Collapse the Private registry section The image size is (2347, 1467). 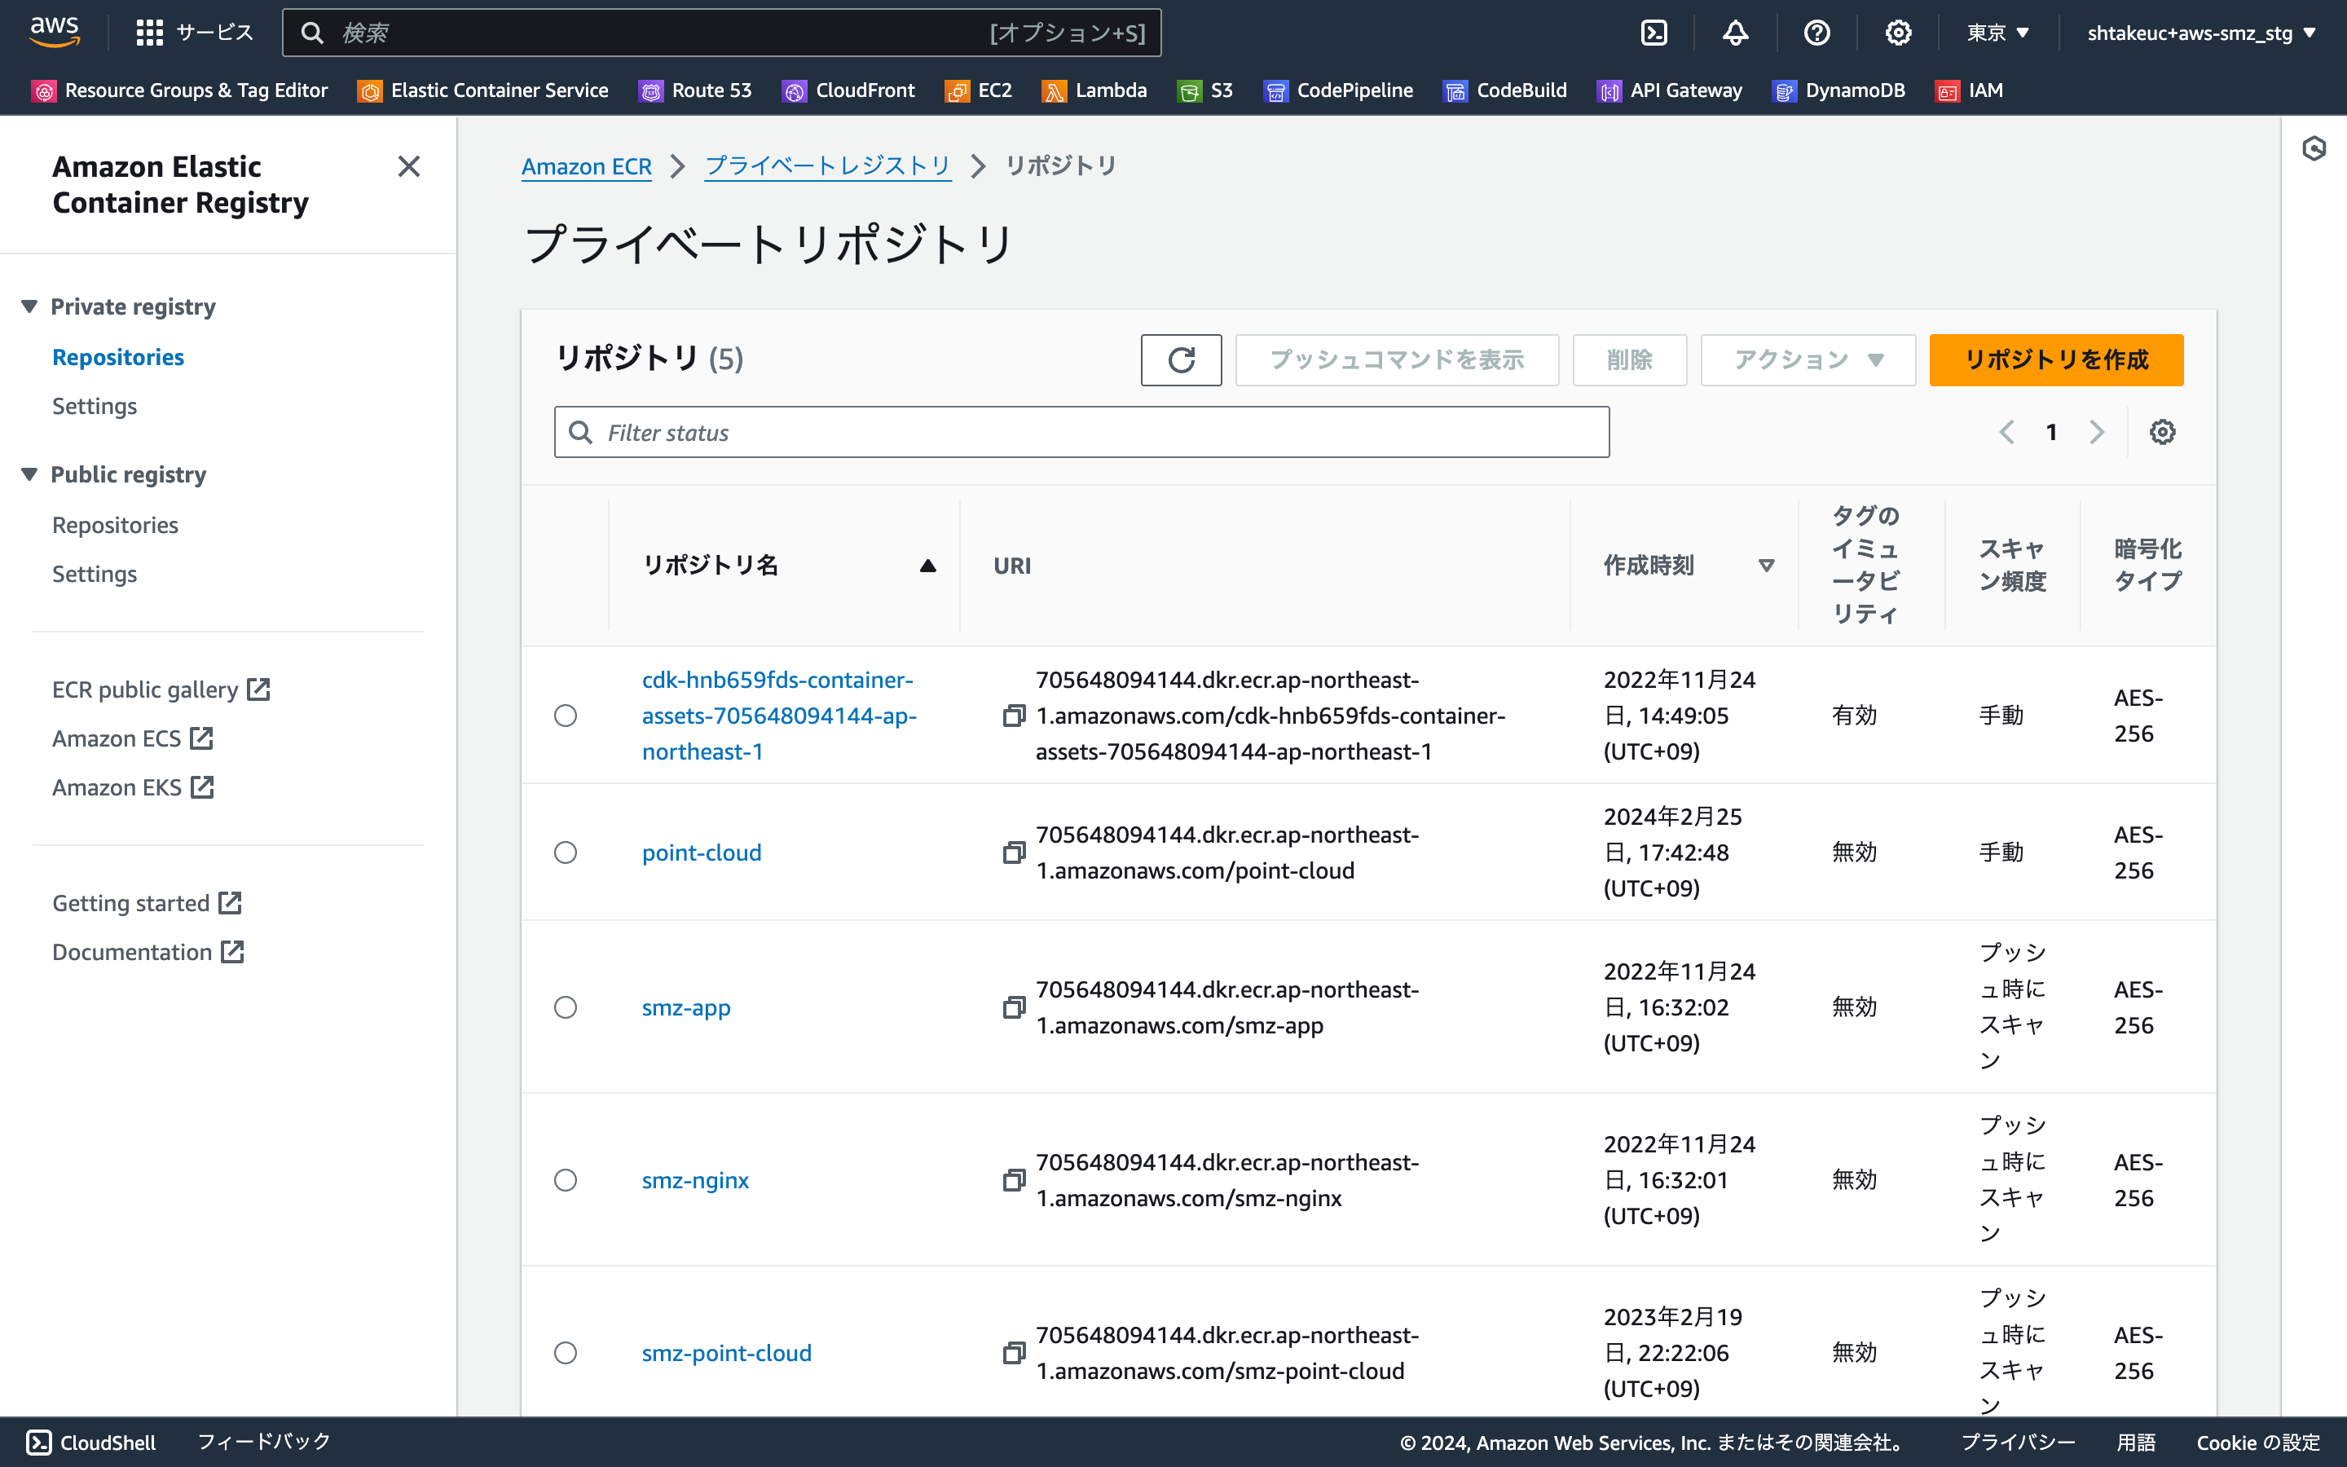pyautogui.click(x=29, y=306)
